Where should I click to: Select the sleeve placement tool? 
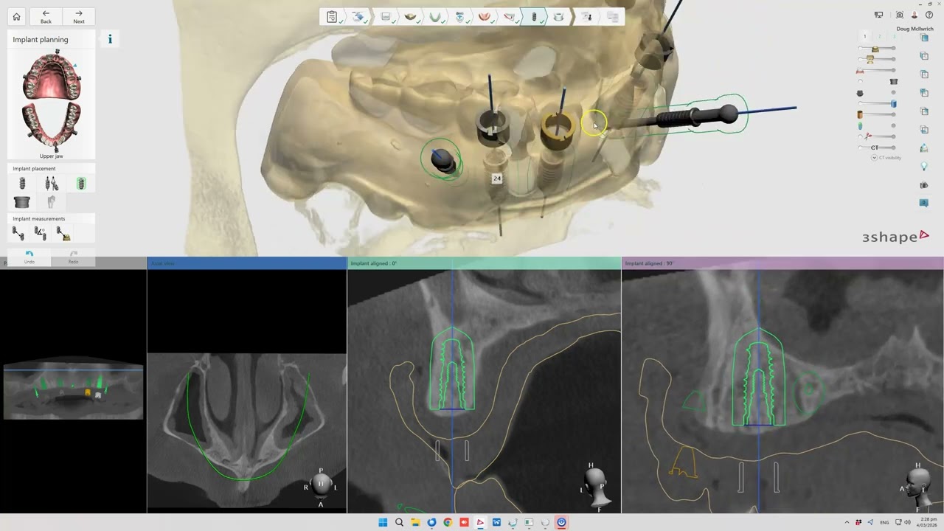[22, 201]
